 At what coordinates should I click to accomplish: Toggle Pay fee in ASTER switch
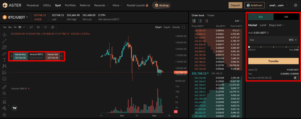tap(296, 78)
